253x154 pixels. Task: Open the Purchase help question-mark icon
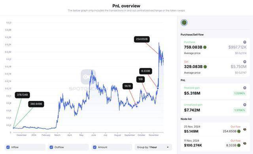[245, 42]
